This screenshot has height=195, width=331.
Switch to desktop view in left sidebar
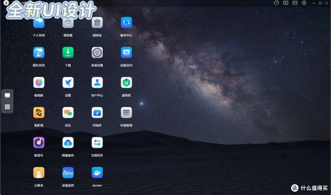(7, 96)
